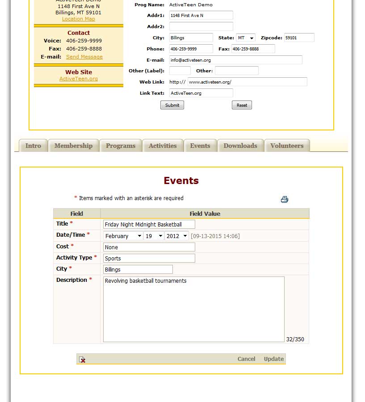Screen dimensions: 365x402
Task: Click the sidebar Fax number 406-259-8888
Action: (84, 49)
